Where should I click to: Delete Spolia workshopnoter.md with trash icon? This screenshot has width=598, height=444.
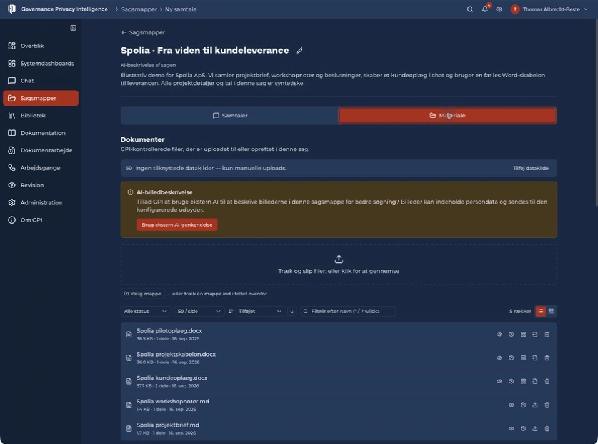(x=547, y=405)
